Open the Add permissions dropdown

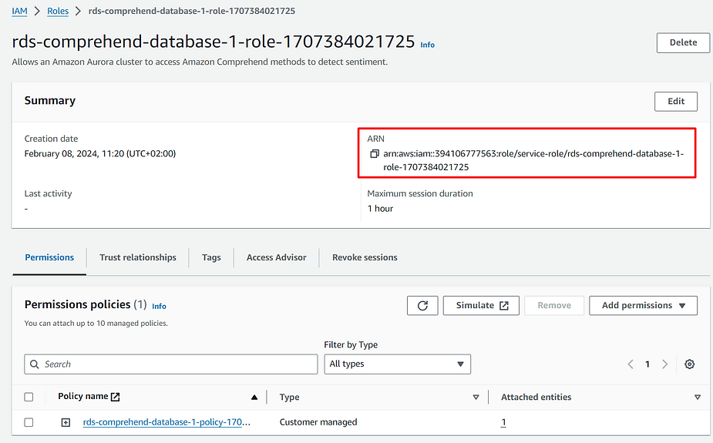(643, 305)
